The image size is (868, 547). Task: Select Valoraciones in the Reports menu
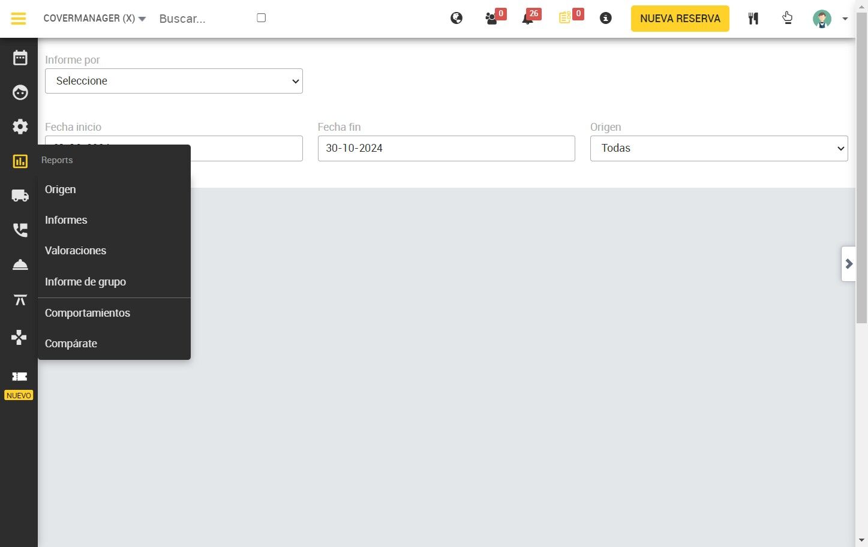tap(76, 251)
